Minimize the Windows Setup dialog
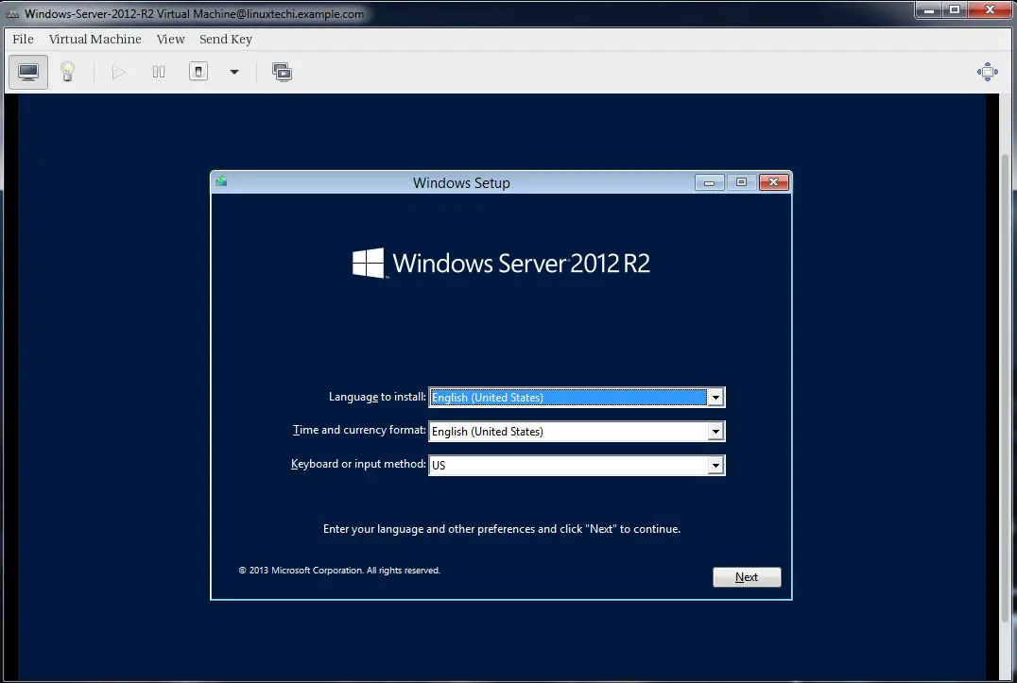The height and width of the screenshot is (683, 1017). [x=710, y=182]
